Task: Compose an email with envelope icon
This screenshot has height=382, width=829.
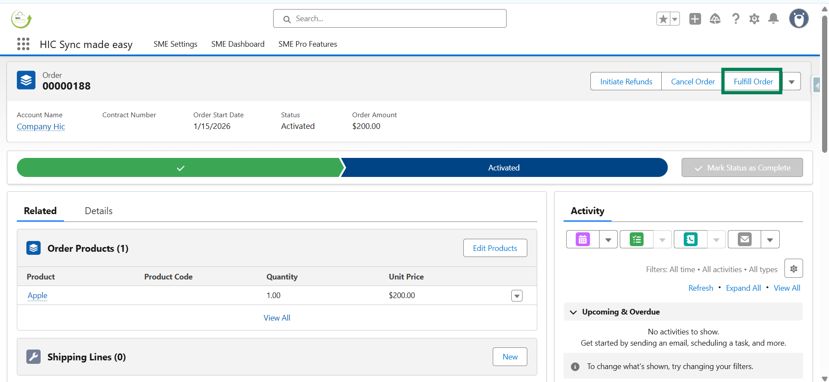Action: click(x=744, y=239)
